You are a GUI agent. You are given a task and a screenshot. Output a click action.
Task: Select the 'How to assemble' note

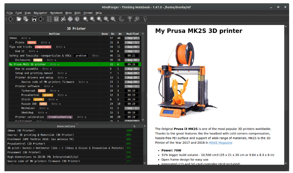coord(75,69)
